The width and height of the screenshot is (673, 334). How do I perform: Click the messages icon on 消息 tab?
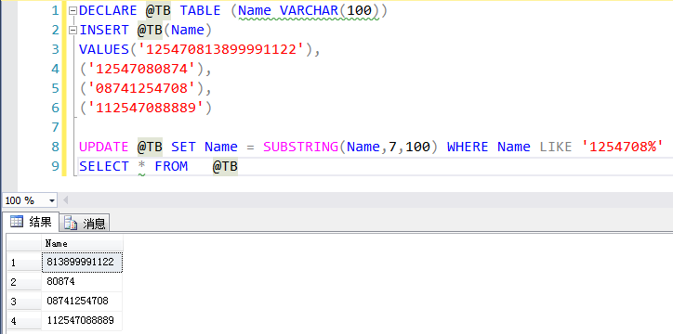(71, 223)
